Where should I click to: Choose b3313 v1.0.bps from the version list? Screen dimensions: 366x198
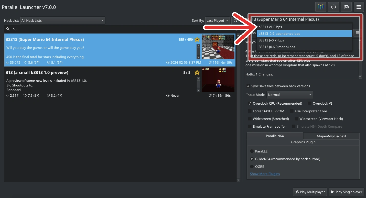tap(304, 27)
